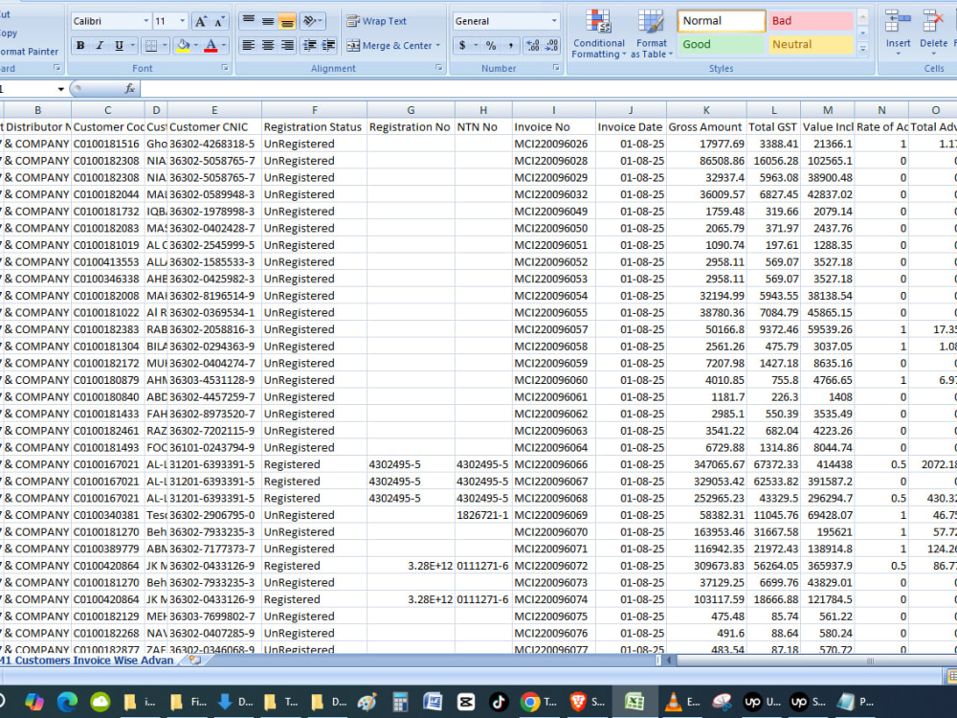Open the Name Box dropdown
The width and height of the screenshot is (957, 718).
(61, 89)
